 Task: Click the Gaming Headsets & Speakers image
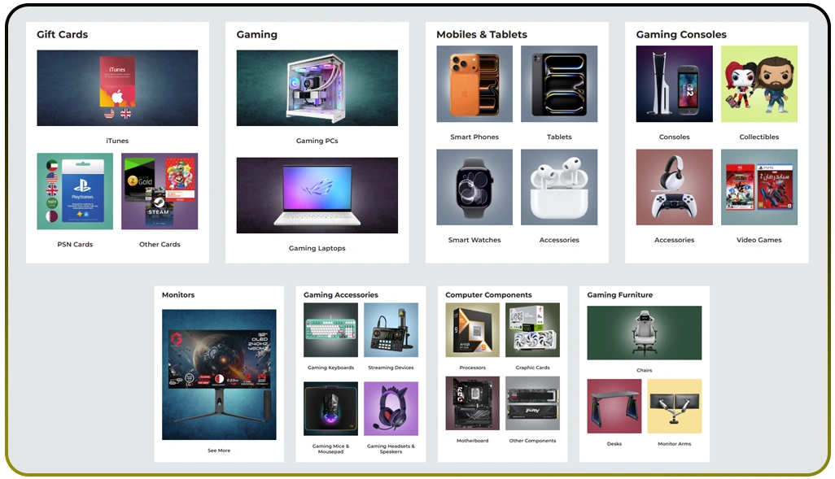pyautogui.click(x=391, y=409)
